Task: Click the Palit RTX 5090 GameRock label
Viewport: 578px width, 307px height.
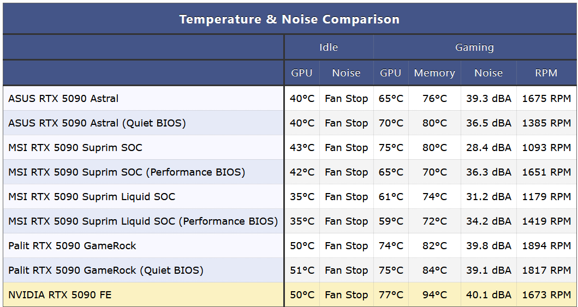Action: pos(72,246)
